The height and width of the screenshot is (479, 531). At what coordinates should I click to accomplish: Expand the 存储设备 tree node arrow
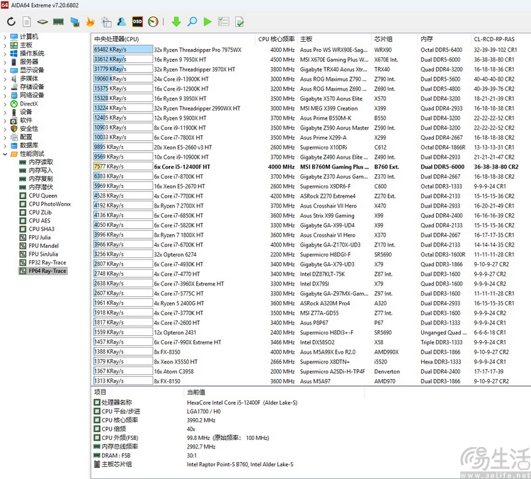click(5, 86)
